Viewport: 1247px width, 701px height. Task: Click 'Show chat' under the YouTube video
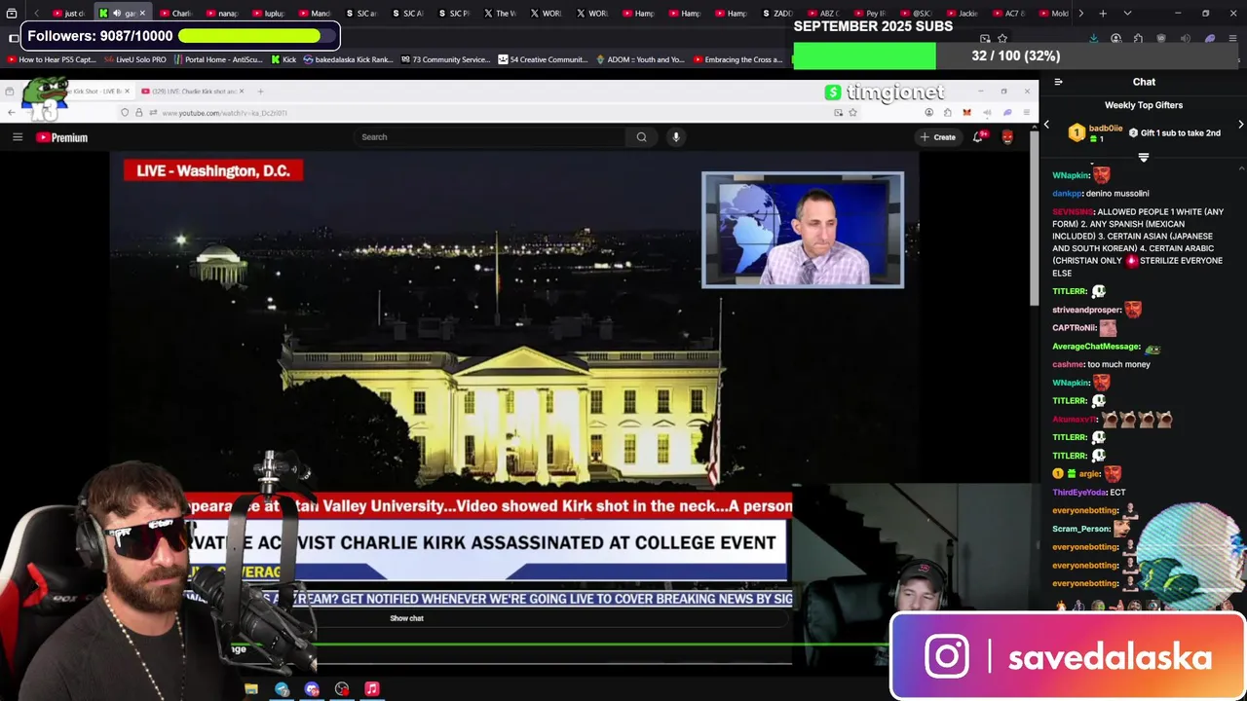(x=406, y=618)
